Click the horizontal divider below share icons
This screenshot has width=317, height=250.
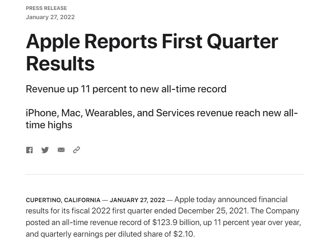(x=165, y=174)
